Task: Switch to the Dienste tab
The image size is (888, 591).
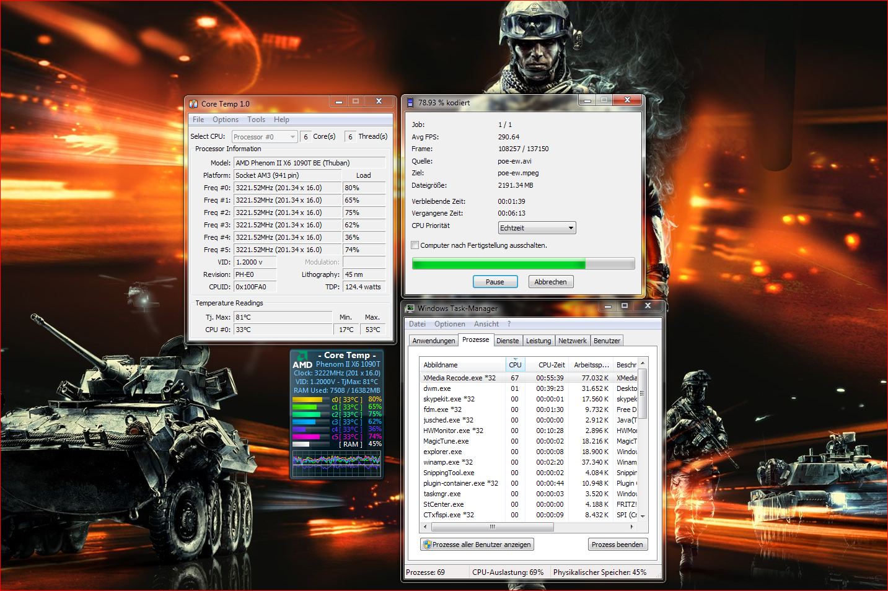Action: pyautogui.click(x=508, y=341)
